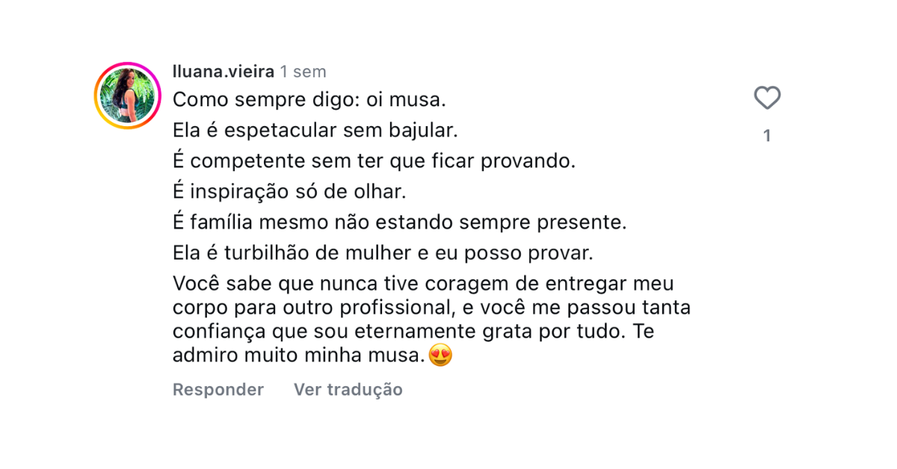Image resolution: width=897 pixels, height=469 pixels.
Task: Click the line starting "confiança que sou eternamente"
Action: [413, 332]
